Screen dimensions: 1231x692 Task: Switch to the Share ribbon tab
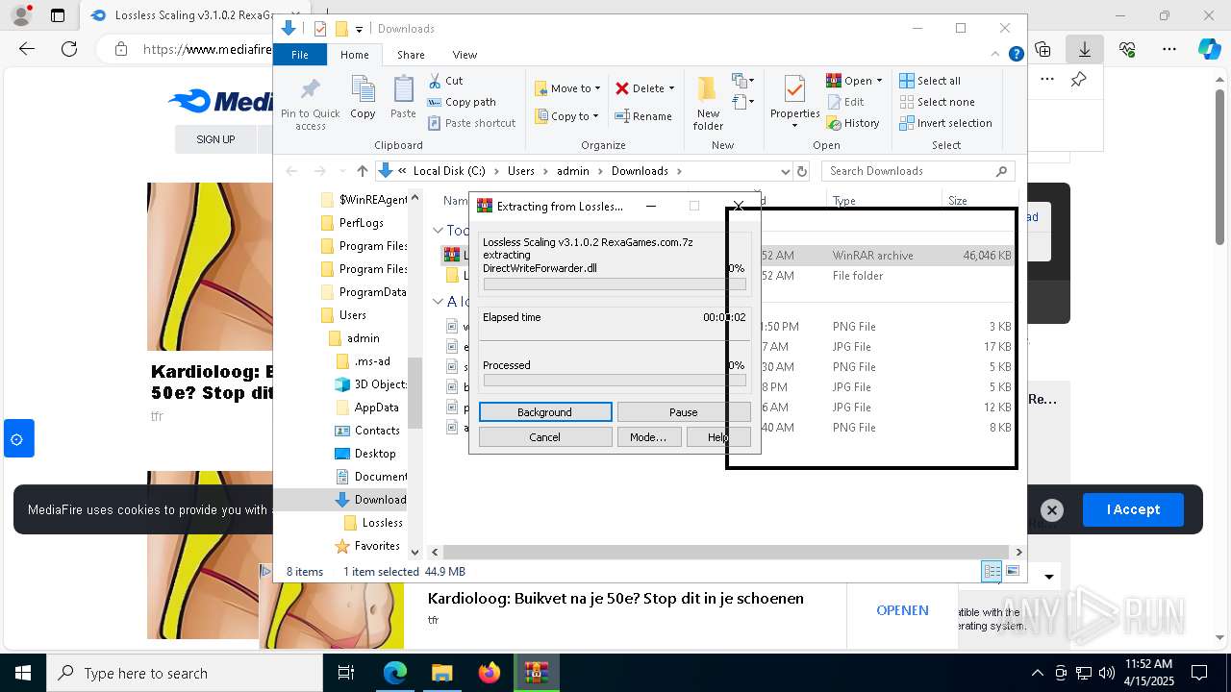pos(411,55)
